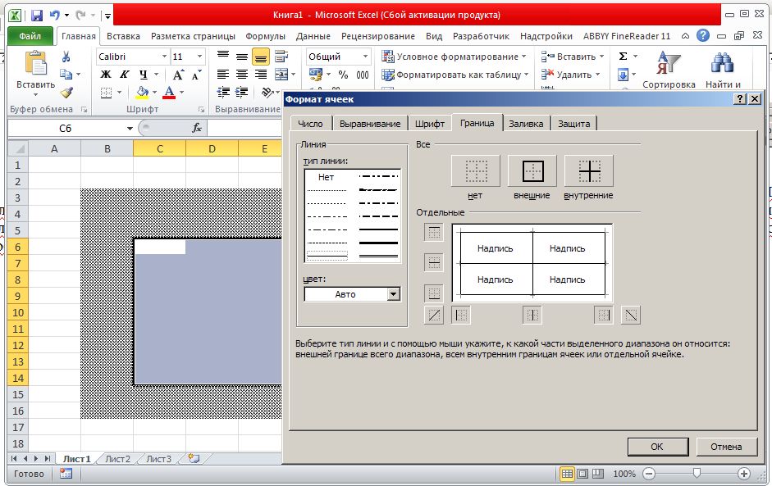772x486 pixels.
Task: Click the Paste clipboard icon
Action: coord(35,64)
